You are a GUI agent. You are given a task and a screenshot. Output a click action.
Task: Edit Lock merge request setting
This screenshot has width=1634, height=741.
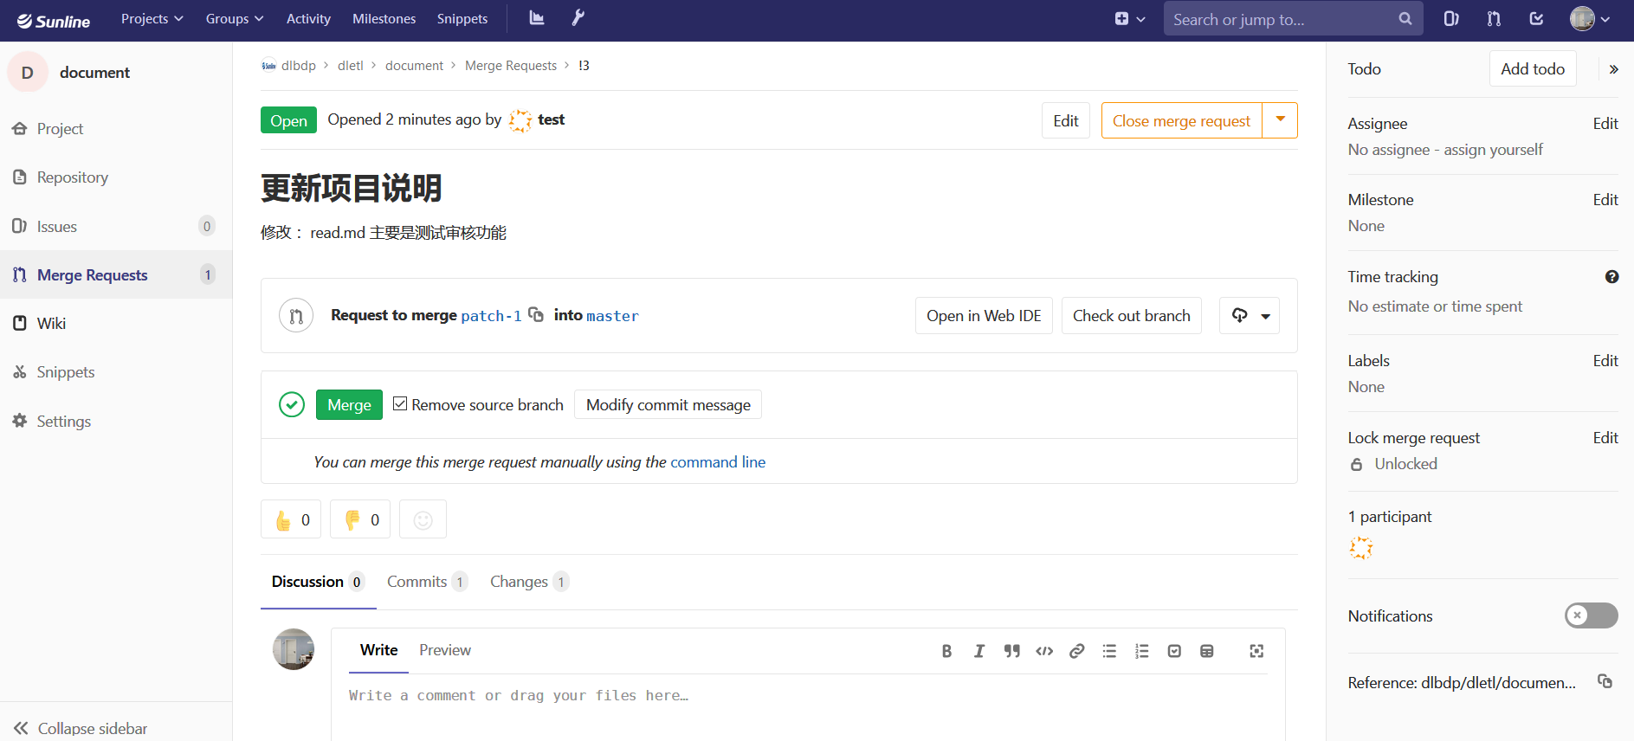pos(1605,438)
